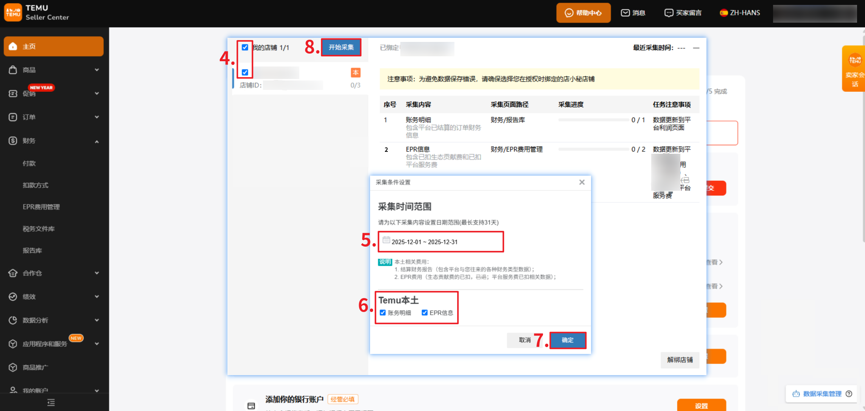Open the messages envelope icon

coord(625,13)
